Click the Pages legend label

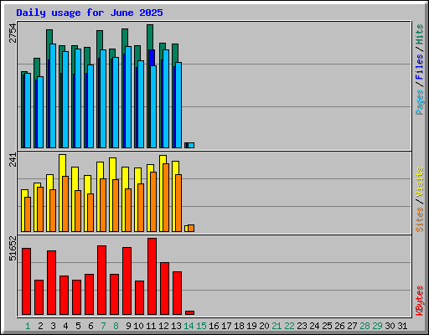pos(419,102)
